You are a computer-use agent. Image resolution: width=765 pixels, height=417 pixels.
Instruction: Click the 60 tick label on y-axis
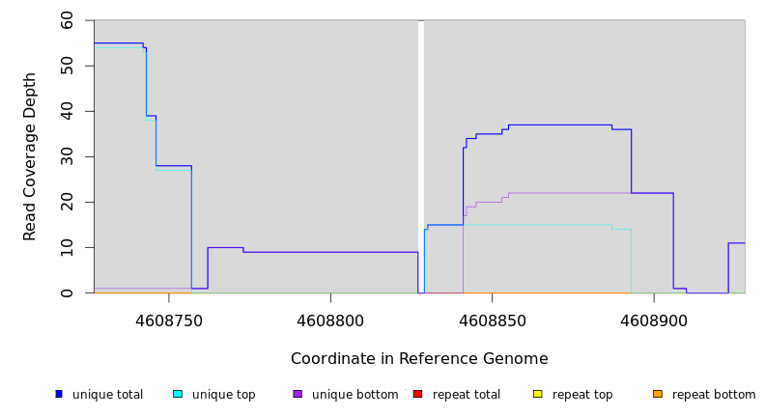point(67,20)
